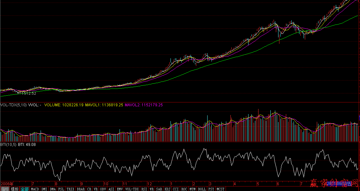This screenshot has width=360, height=191.
Task: Open the DMI indicator tab
Action: [x=44, y=189]
